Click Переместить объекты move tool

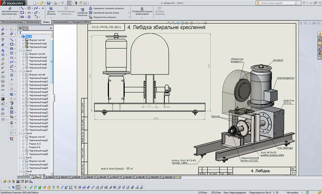point(103,17)
